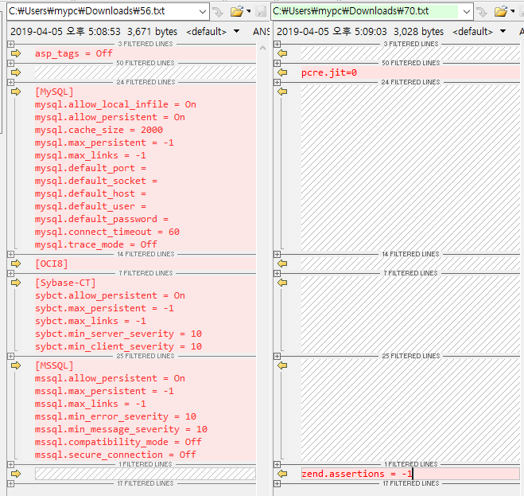Copy zend.assertions line to left using arrow
Viewport: 524px width, 496px height.
282,474
